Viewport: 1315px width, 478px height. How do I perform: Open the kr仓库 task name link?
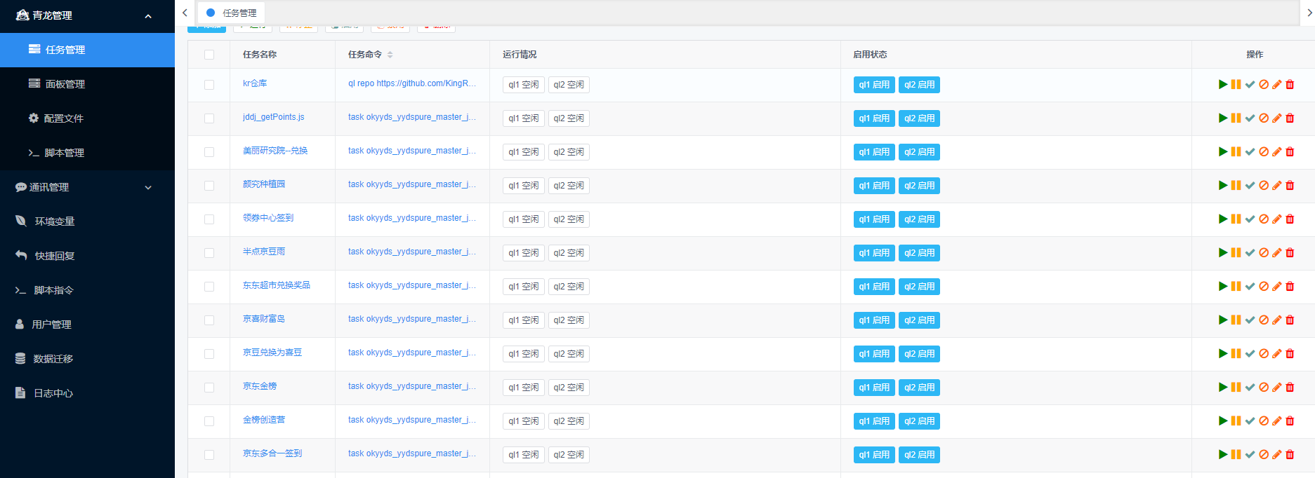click(255, 83)
